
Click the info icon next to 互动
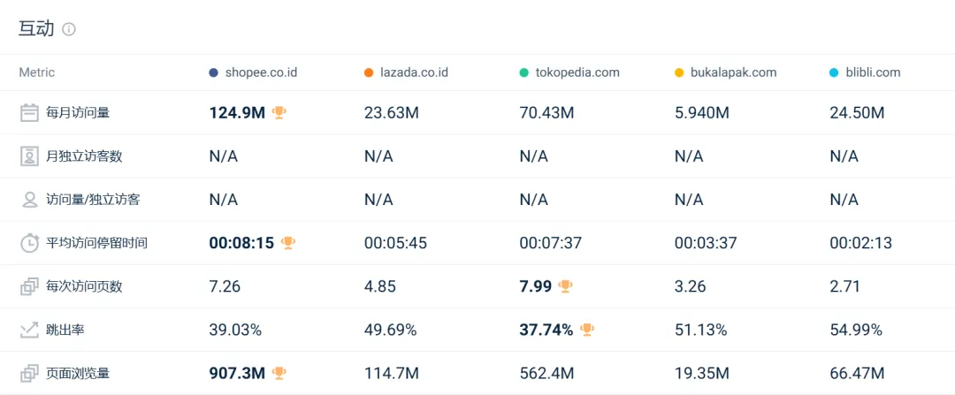coord(69,29)
